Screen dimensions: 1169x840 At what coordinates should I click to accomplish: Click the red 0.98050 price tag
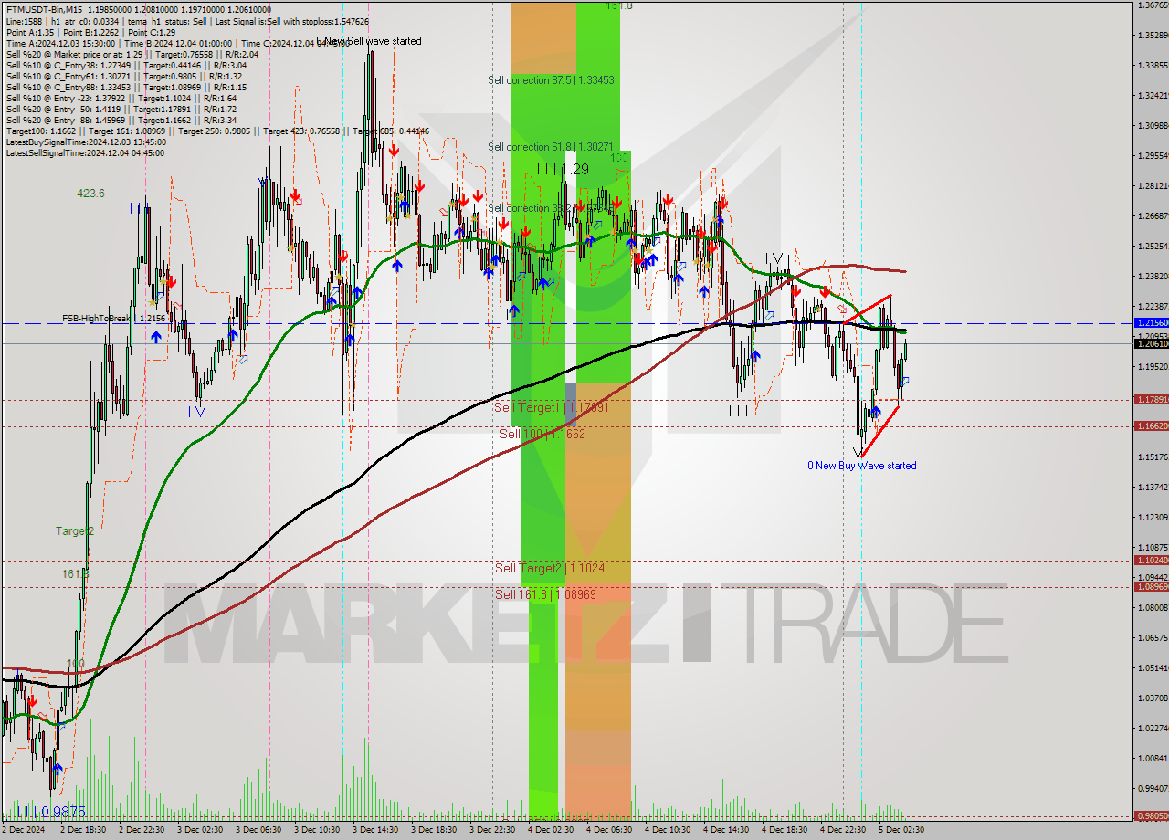(x=1151, y=816)
